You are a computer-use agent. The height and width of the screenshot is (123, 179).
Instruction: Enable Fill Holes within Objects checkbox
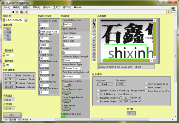tap(98, 94)
